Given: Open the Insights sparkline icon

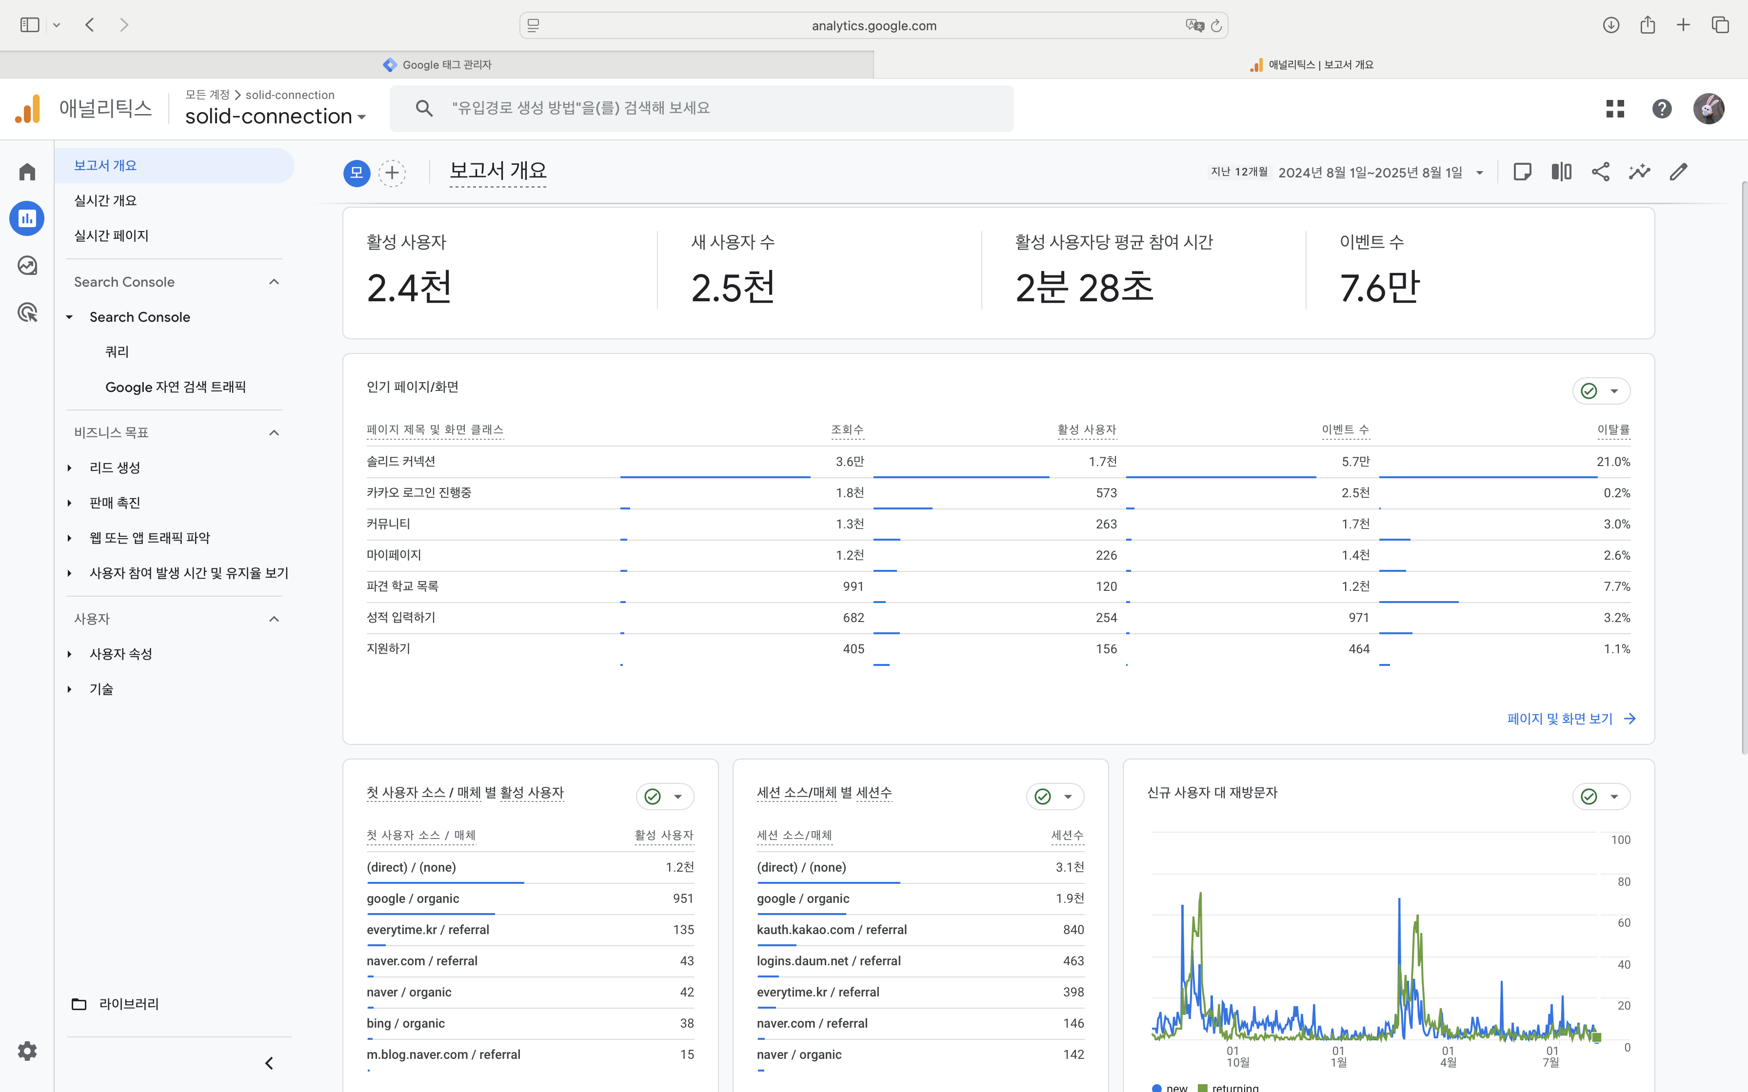Looking at the screenshot, I should pos(1640,172).
